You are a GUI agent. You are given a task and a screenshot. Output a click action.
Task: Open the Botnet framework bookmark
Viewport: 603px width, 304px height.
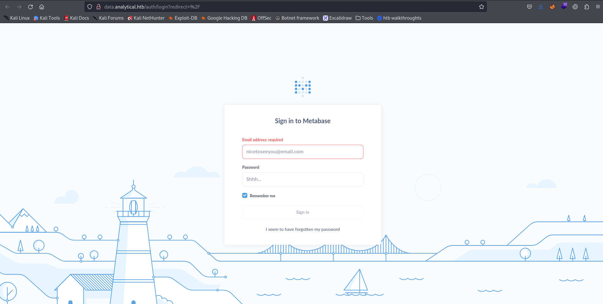[297, 18]
